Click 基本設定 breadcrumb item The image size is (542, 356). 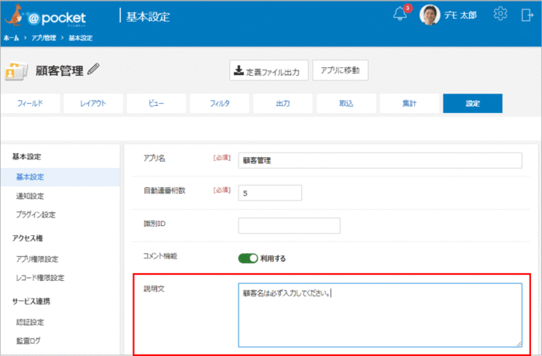point(81,38)
